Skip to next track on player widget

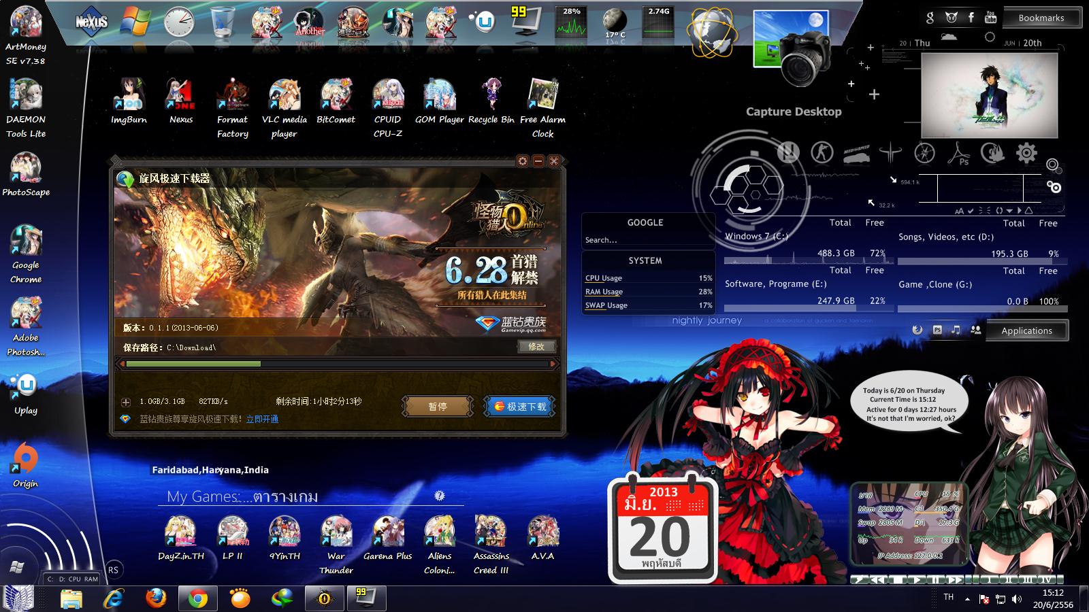[955, 579]
